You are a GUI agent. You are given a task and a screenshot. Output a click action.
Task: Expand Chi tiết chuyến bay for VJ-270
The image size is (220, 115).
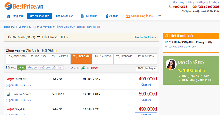18,85
